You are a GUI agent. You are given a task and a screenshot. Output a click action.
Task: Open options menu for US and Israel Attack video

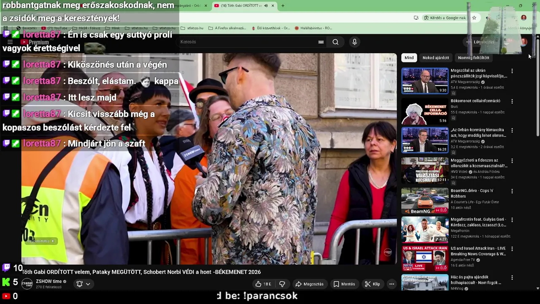512,249
